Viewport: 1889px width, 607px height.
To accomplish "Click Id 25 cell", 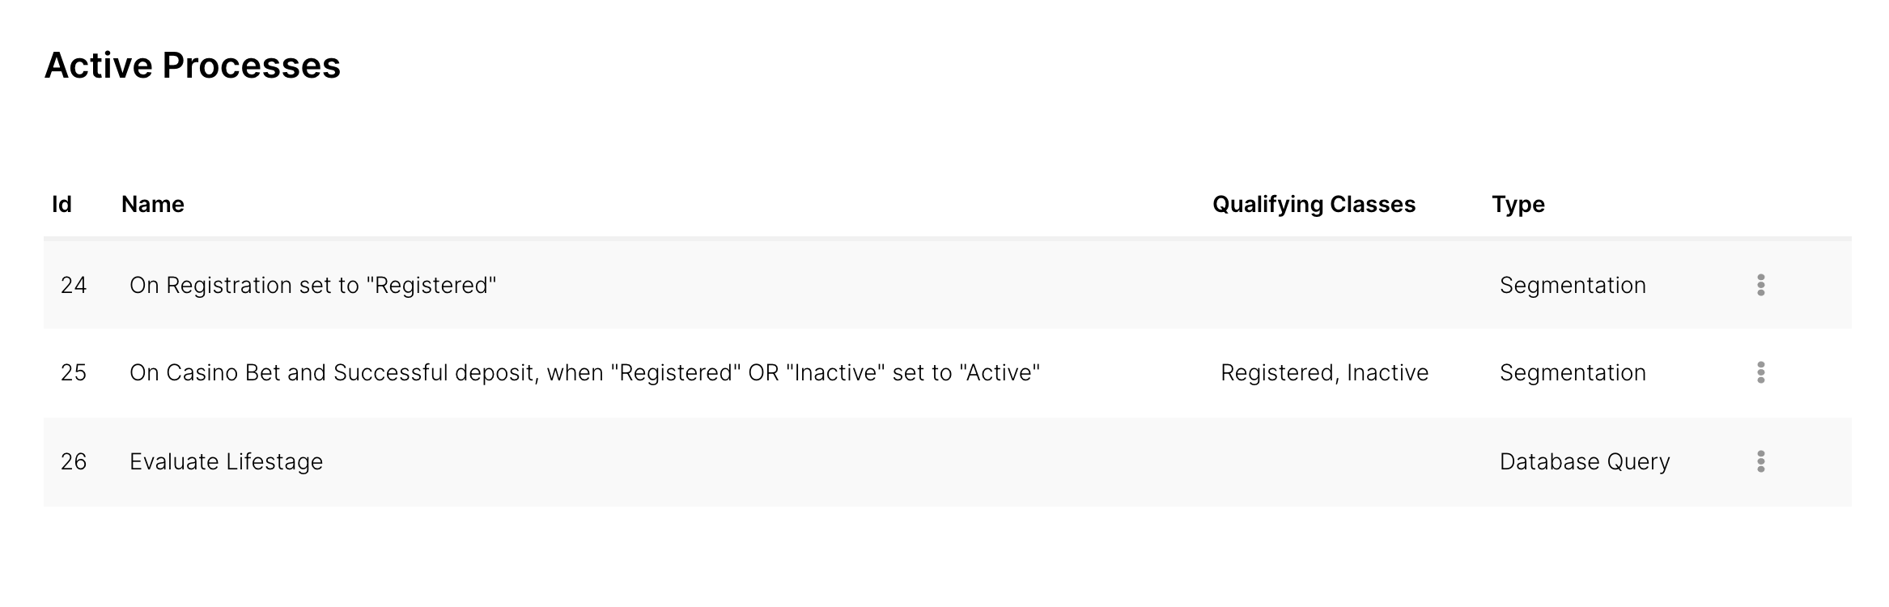I will point(74,372).
